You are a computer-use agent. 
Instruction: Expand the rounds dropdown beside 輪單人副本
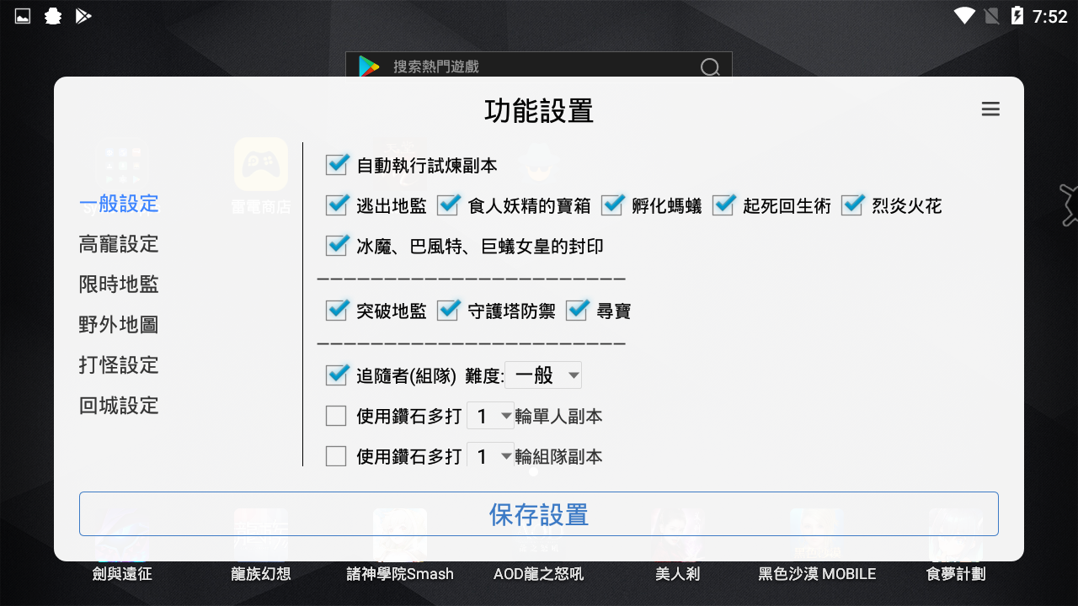click(490, 415)
